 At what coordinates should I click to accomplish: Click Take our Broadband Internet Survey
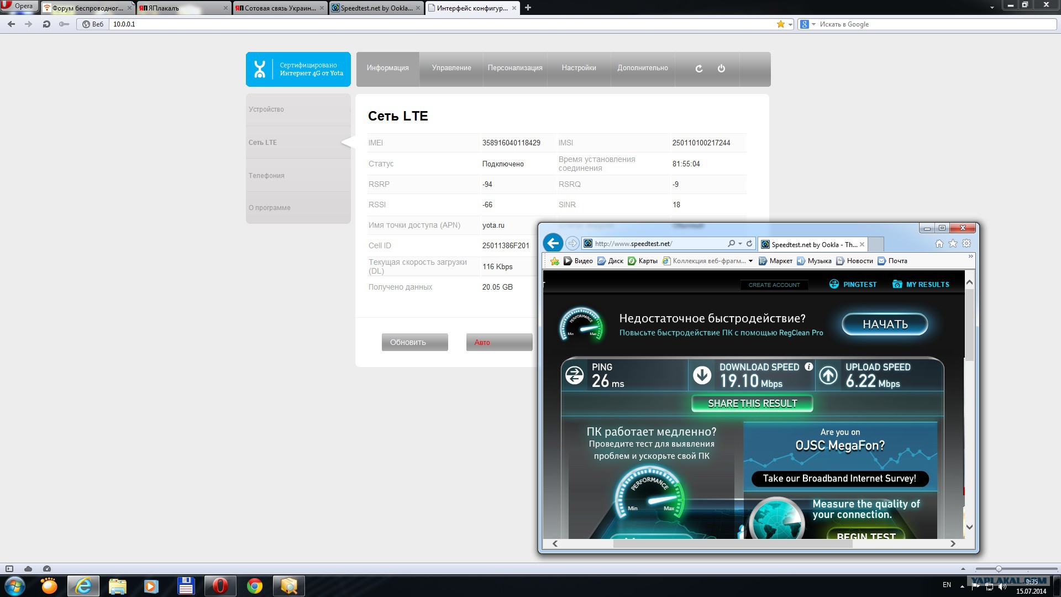[x=839, y=479]
